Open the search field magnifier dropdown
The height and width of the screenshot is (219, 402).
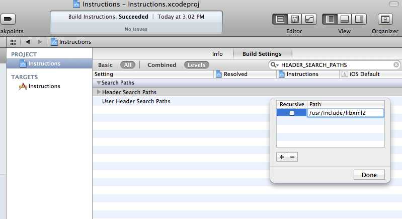coord(274,65)
